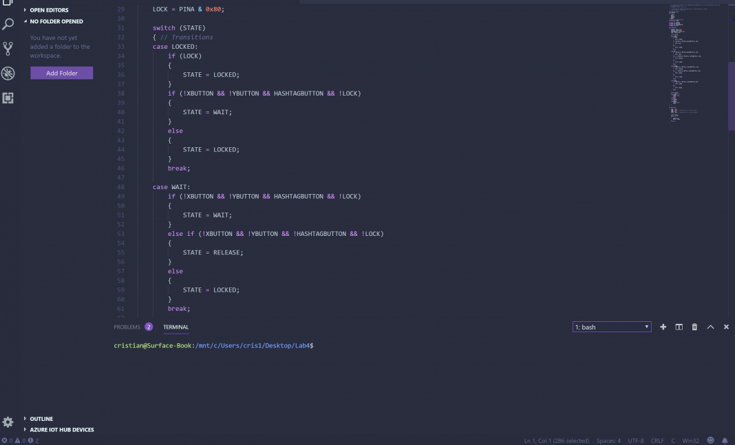Select the Terminal panel tab
735x445 pixels.
tap(175, 327)
